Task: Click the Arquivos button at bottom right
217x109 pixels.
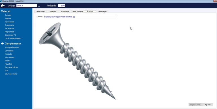Action: [x=208, y=105]
